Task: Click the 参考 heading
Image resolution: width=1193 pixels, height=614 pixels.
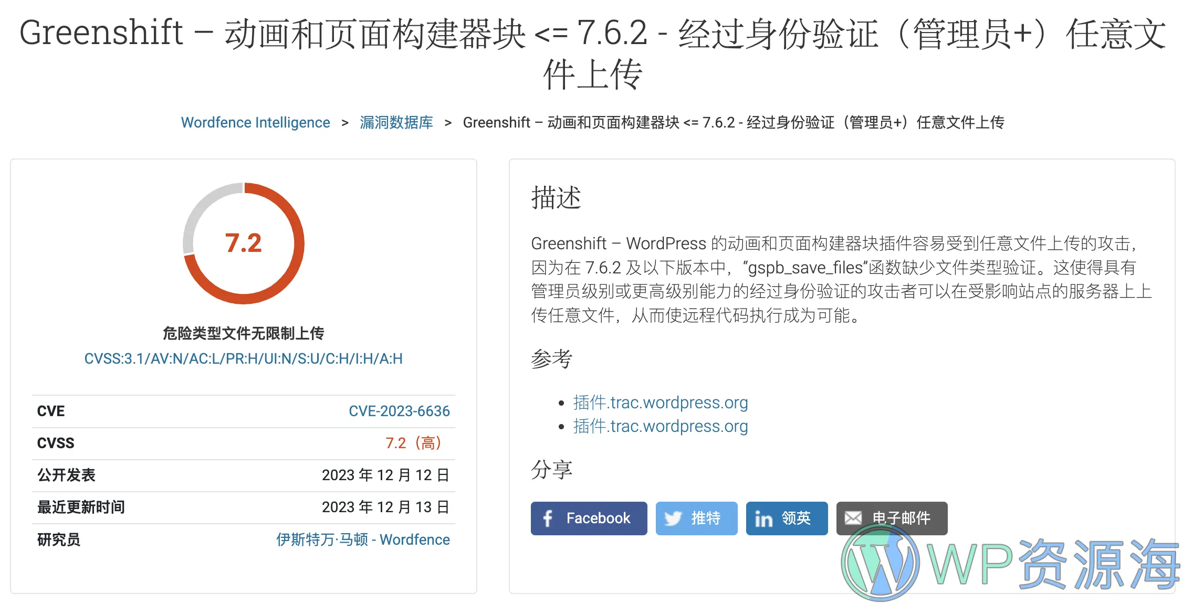Action: tap(551, 359)
